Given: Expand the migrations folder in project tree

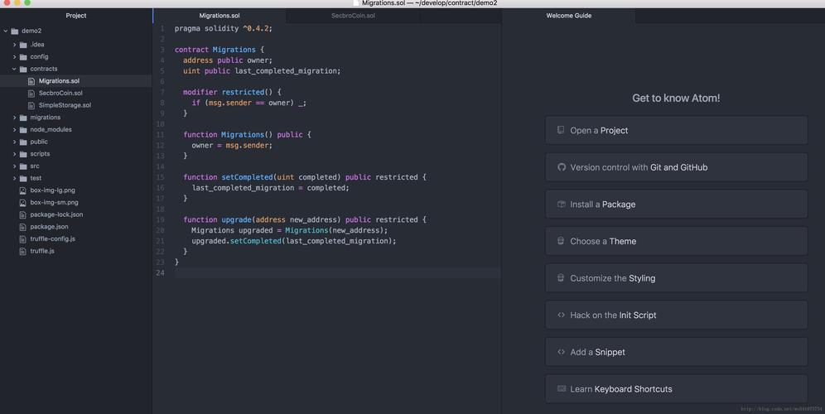Looking at the screenshot, I should 14,118.
